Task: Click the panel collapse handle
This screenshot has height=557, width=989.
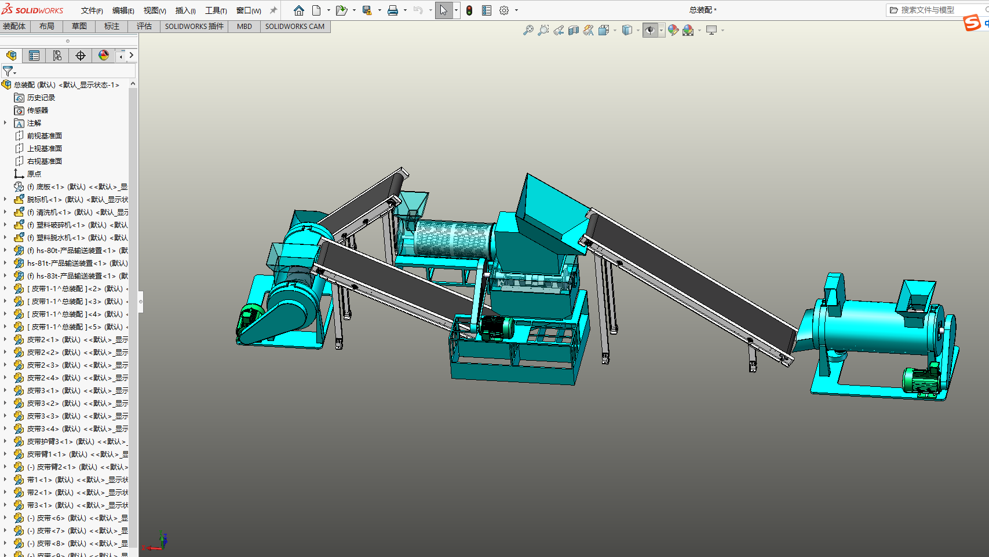Action: click(140, 301)
